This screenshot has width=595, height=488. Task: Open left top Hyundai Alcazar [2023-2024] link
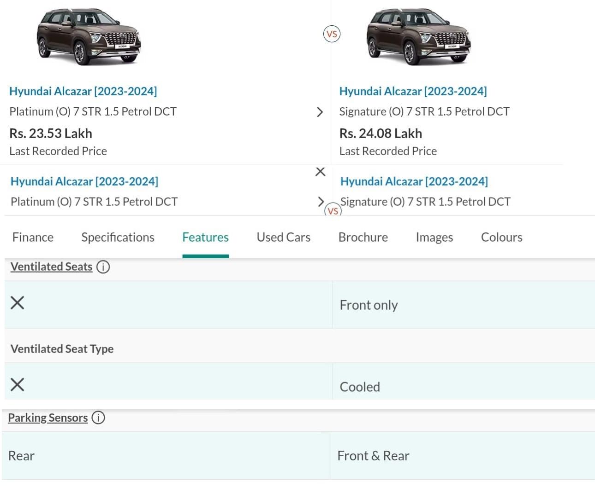[83, 91]
